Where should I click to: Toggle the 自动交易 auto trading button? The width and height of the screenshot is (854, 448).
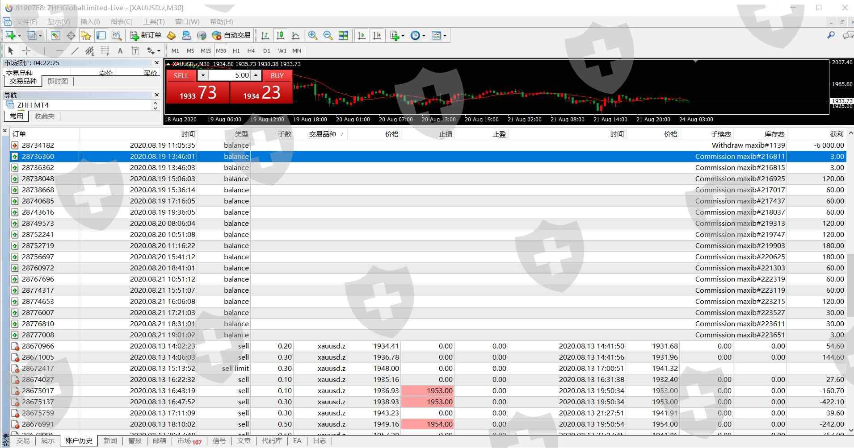[x=231, y=36]
